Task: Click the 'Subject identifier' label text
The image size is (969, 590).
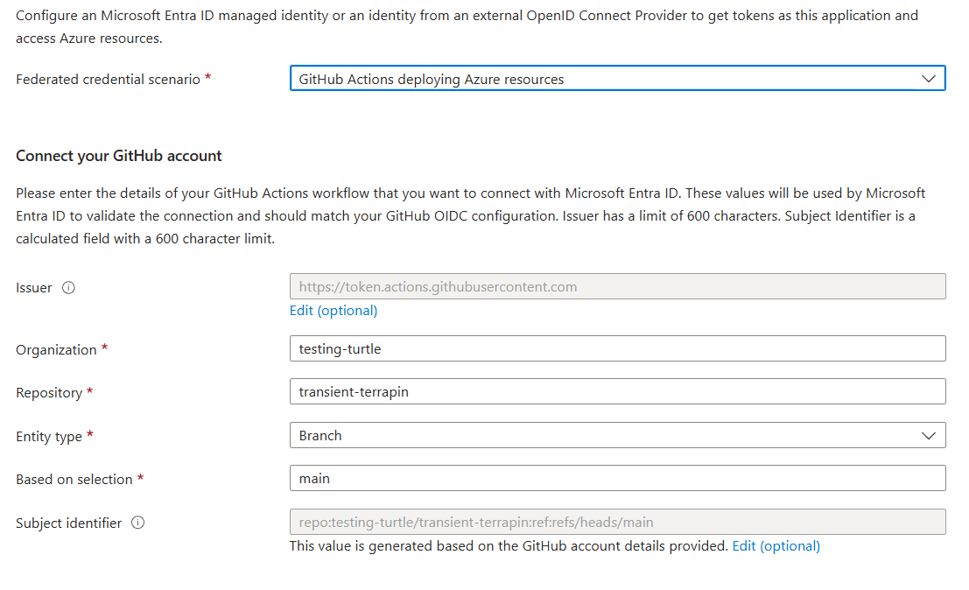Action: coord(68,523)
